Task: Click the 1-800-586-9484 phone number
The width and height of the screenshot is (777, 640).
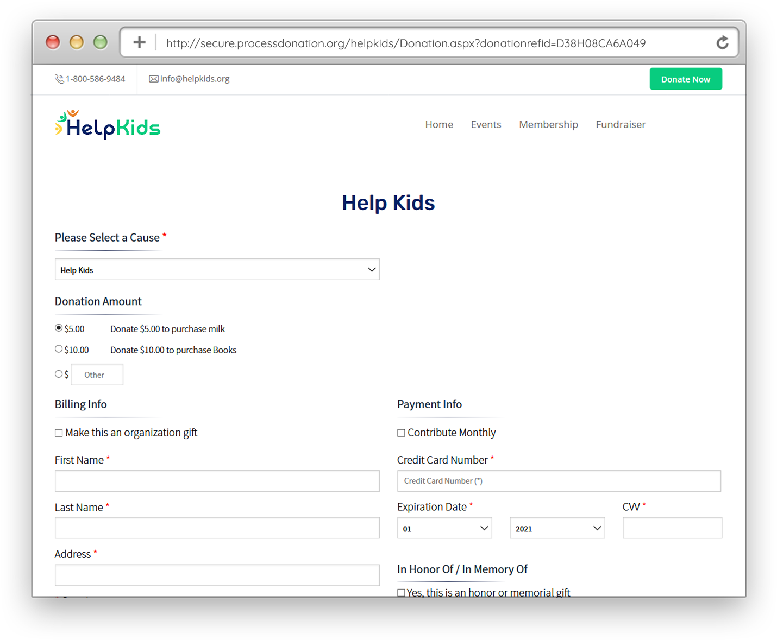Action: point(95,79)
